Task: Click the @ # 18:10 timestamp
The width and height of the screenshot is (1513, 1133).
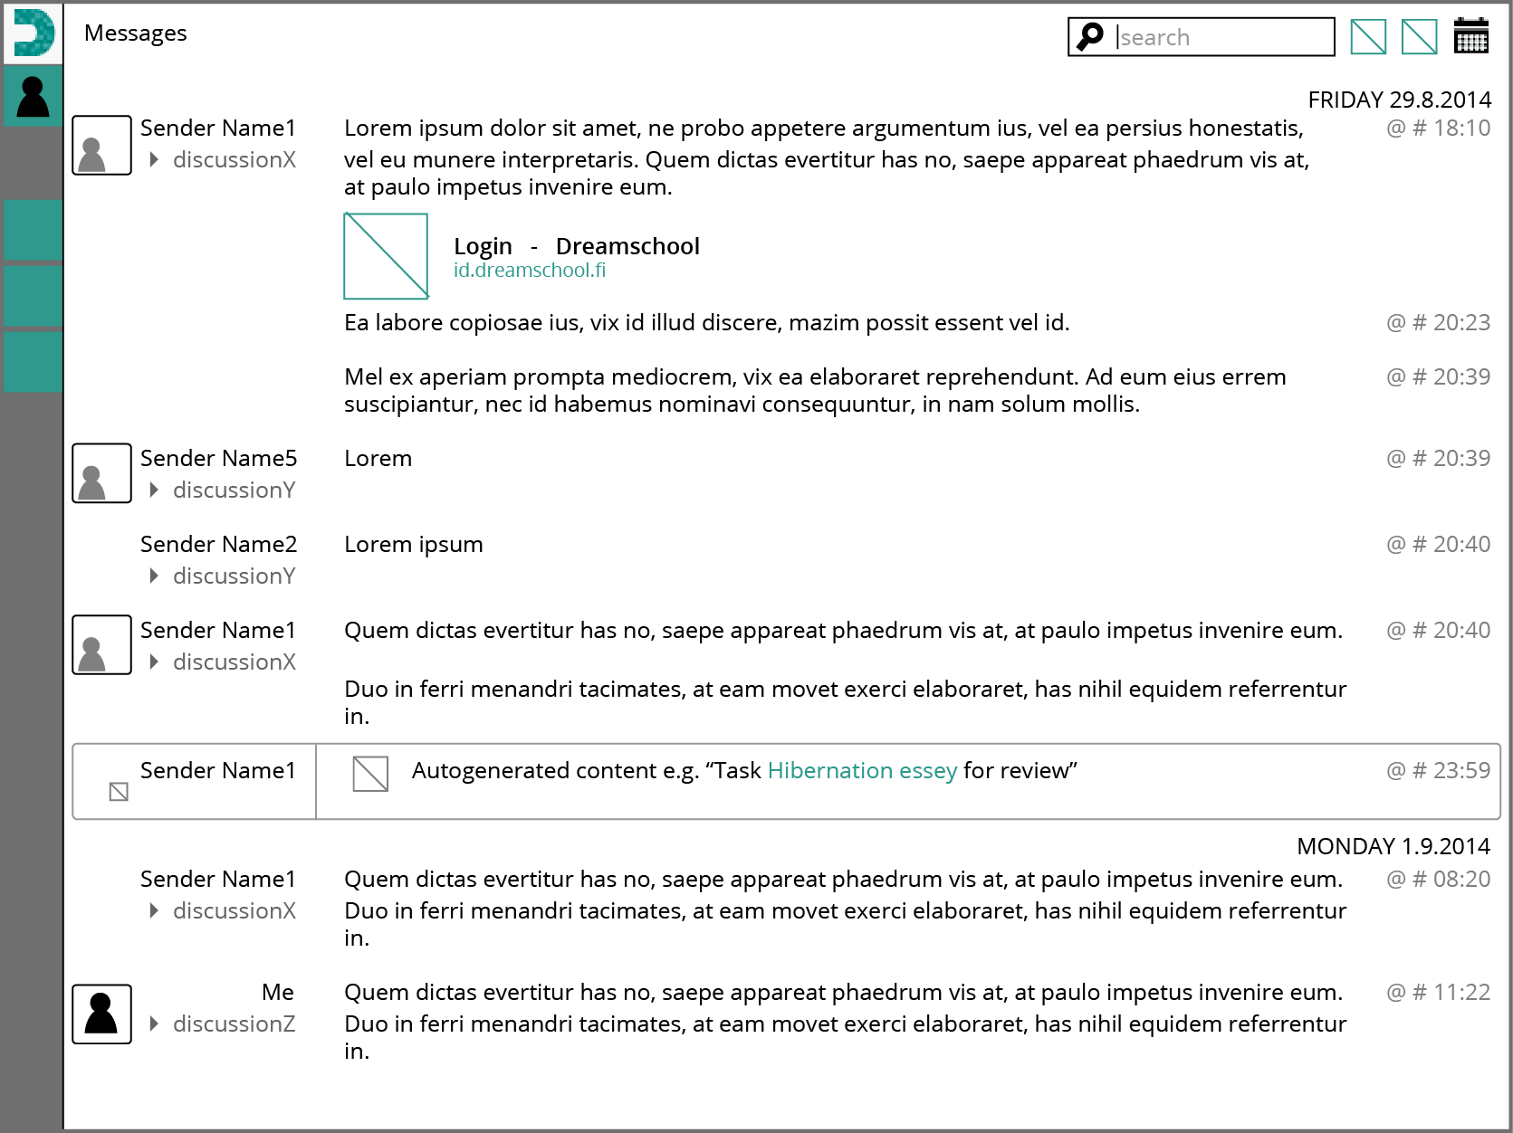Action: click(x=1438, y=128)
